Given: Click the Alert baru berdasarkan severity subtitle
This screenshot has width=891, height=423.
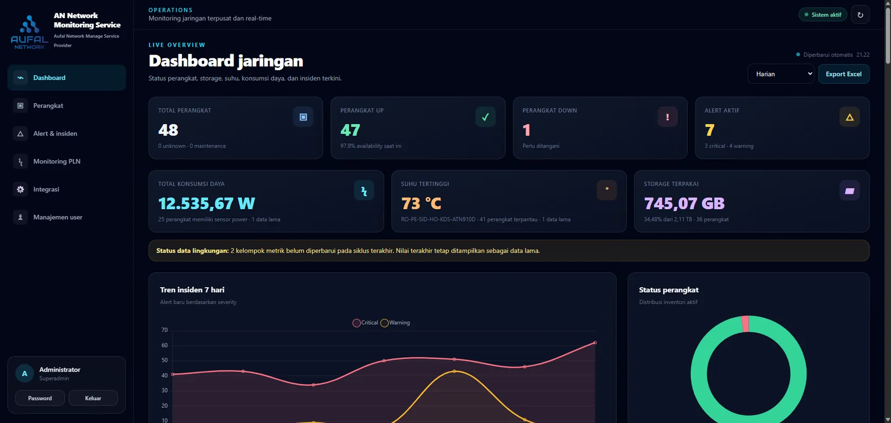Looking at the screenshot, I should (x=198, y=302).
